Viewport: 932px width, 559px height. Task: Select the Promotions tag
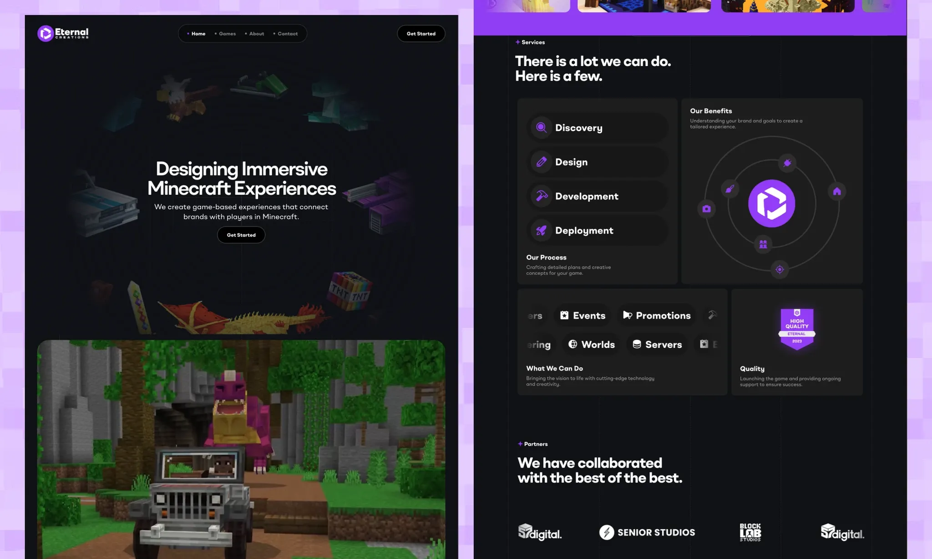coord(657,316)
